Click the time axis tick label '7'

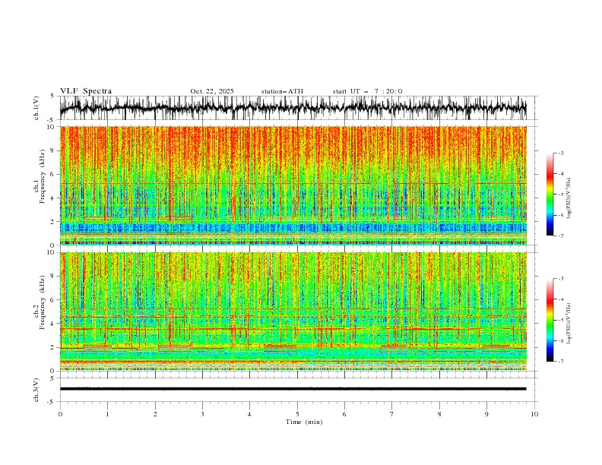click(x=392, y=414)
